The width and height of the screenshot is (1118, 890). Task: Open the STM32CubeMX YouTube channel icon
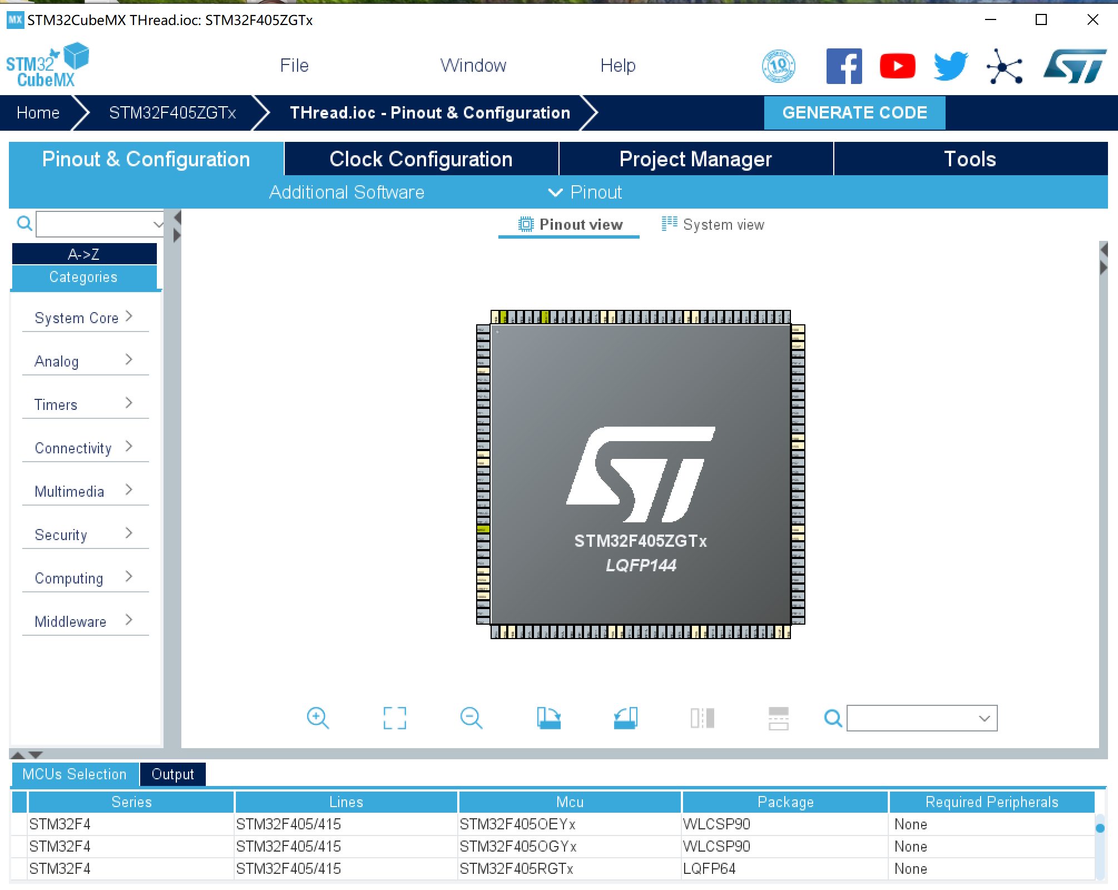(x=897, y=65)
